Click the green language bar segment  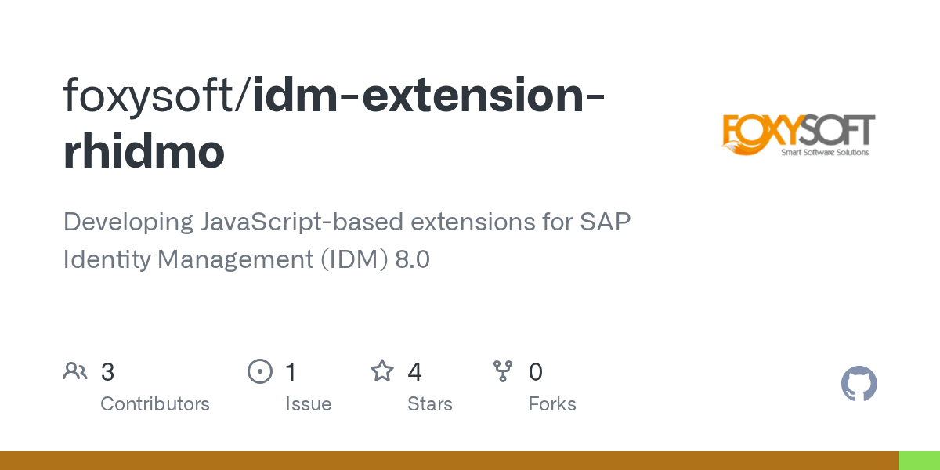(x=920, y=461)
